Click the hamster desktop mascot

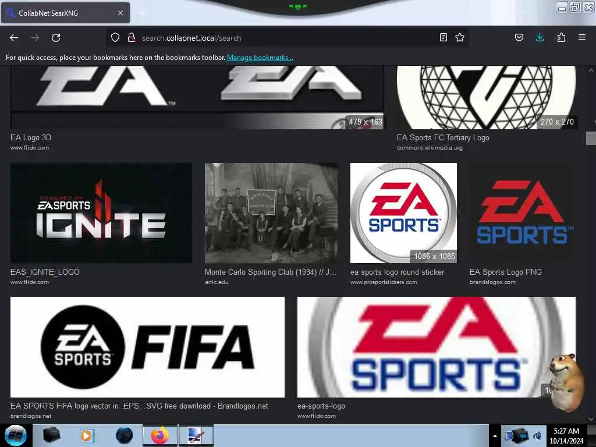point(566,382)
